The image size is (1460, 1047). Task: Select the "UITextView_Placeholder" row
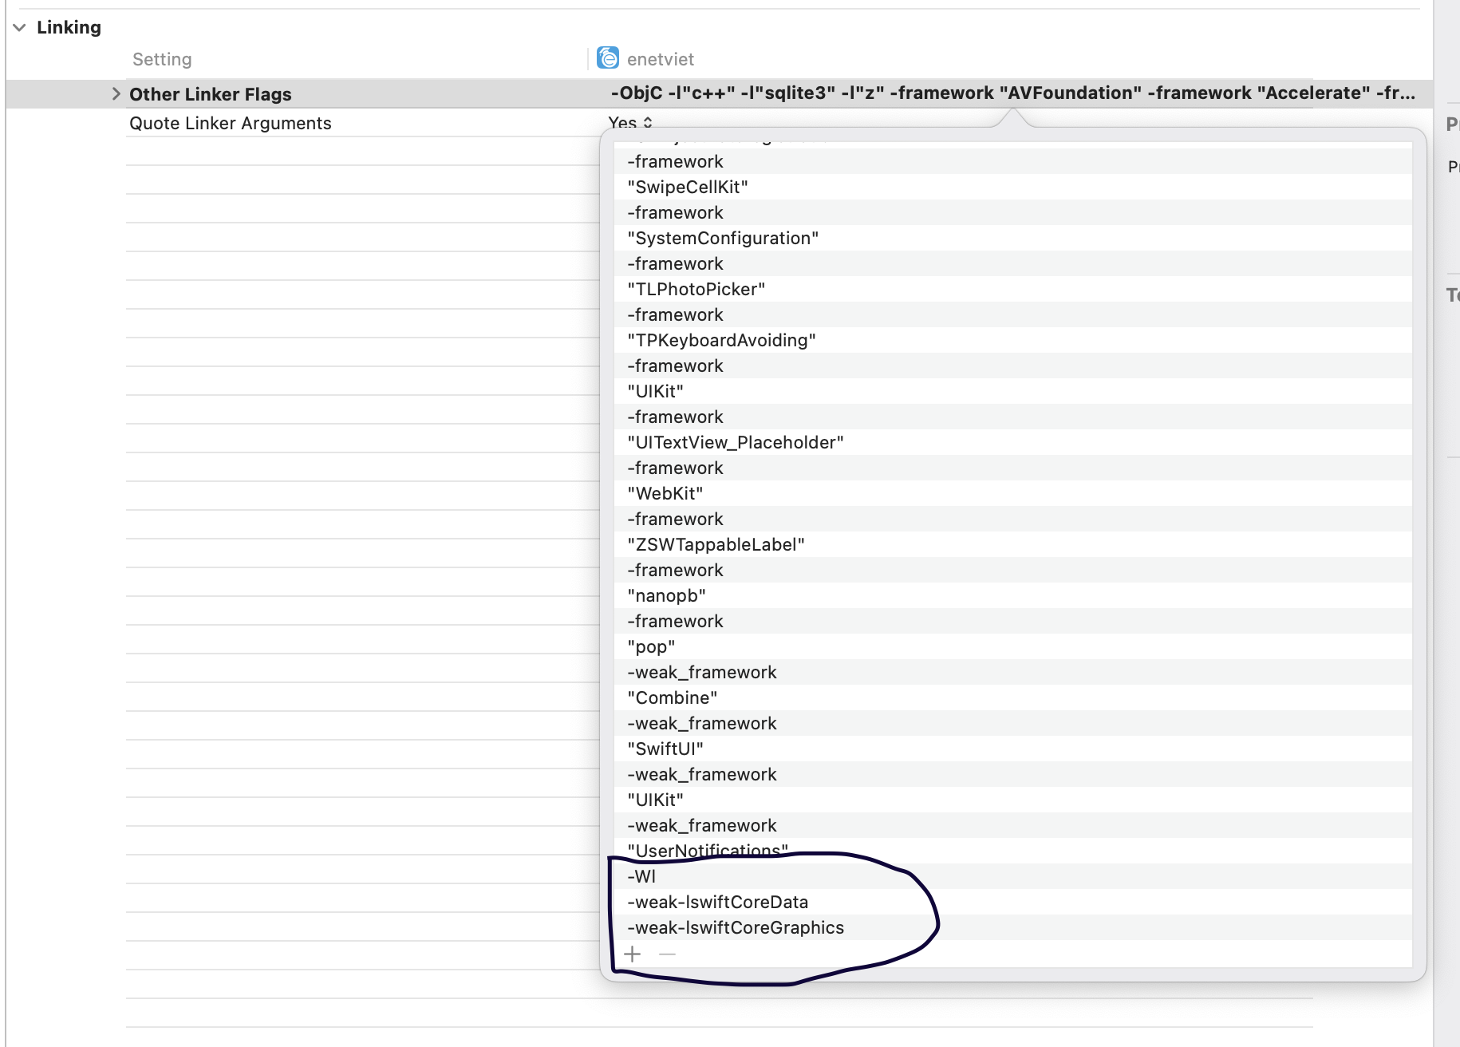[735, 443]
